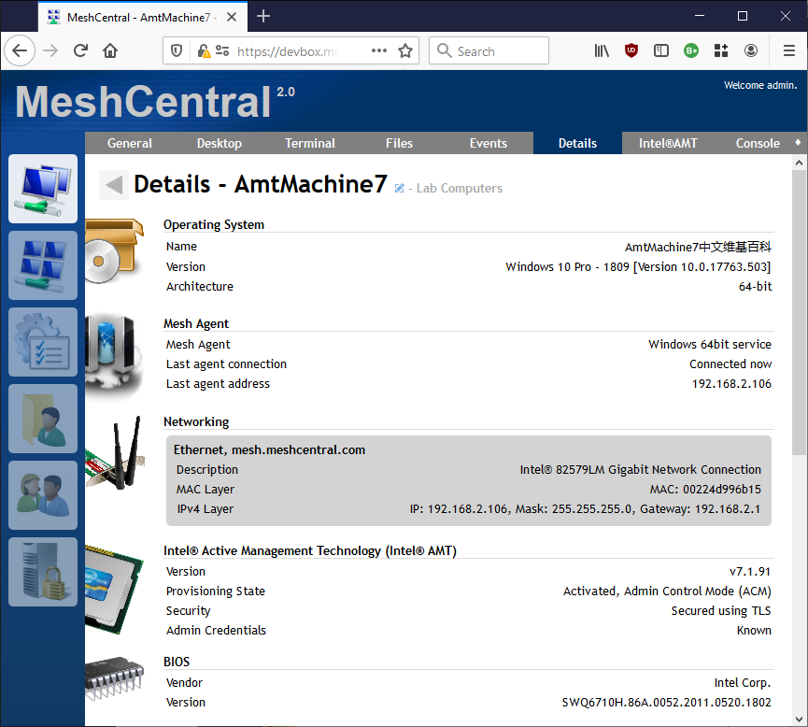Click the page scrollbar down arrow
Image resolution: width=808 pixels, height=727 pixels.
[800, 719]
